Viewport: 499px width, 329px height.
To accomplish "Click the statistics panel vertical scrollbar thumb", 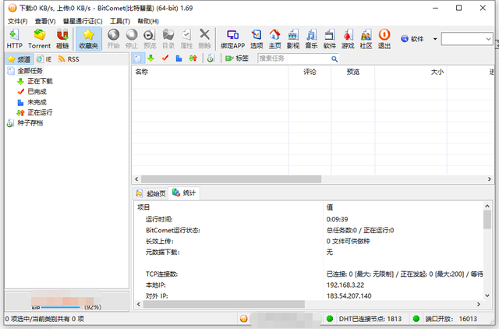I will point(487,220).
